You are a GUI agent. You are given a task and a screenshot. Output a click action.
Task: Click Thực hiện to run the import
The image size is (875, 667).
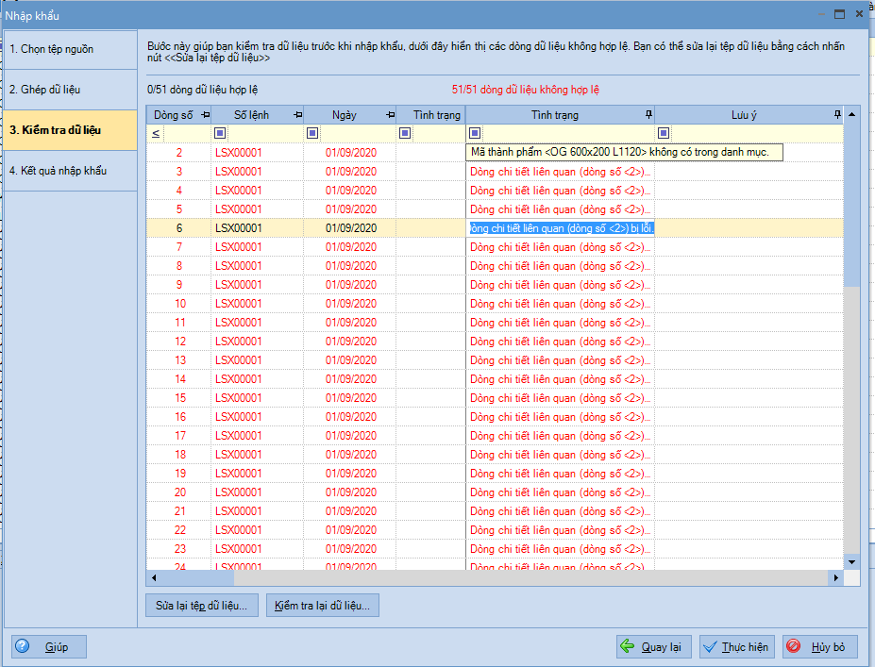pos(737,647)
